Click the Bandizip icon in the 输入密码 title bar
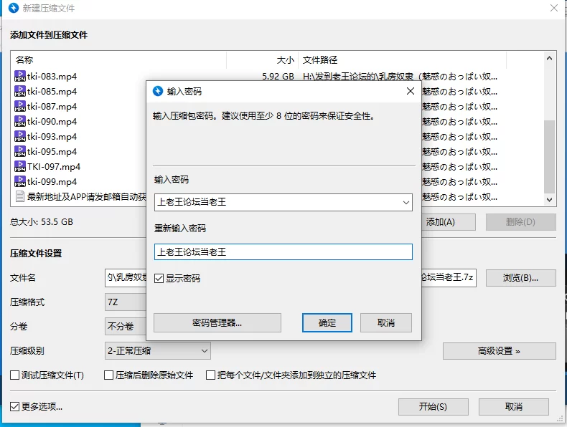This screenshot has width=567, height=427. pyautogui.click(x=157, y=92)
